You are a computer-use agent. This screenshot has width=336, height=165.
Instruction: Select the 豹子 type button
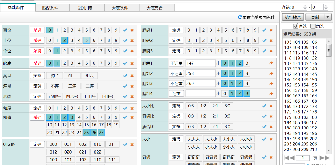[54, 76]
